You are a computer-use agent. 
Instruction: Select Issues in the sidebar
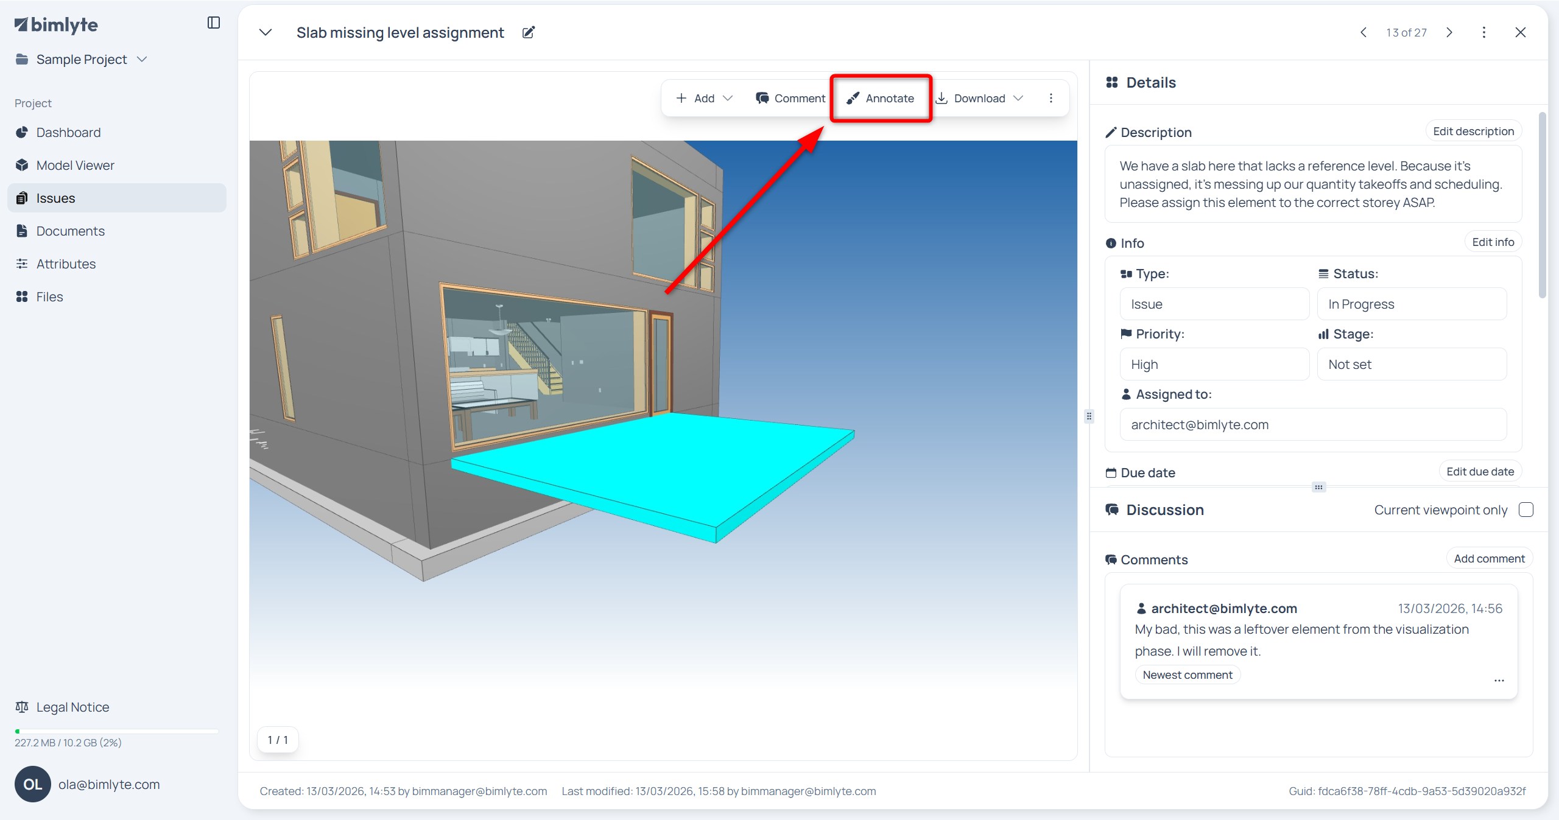coord(117,198)
